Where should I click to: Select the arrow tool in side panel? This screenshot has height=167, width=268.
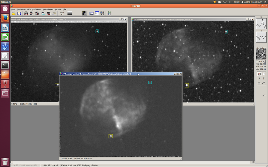[259, 78]
